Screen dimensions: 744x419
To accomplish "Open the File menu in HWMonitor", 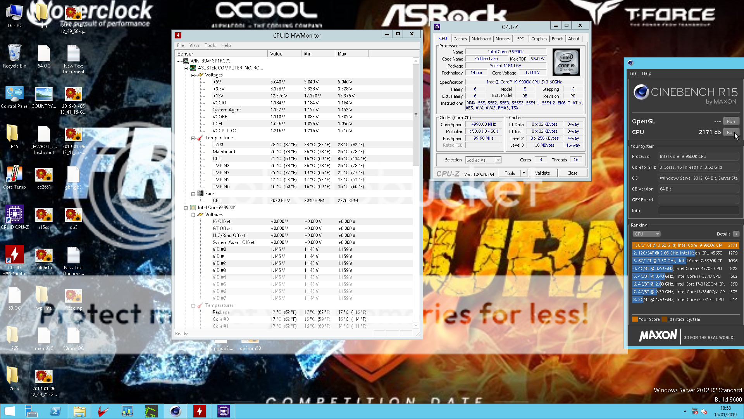I will (181, 45).
